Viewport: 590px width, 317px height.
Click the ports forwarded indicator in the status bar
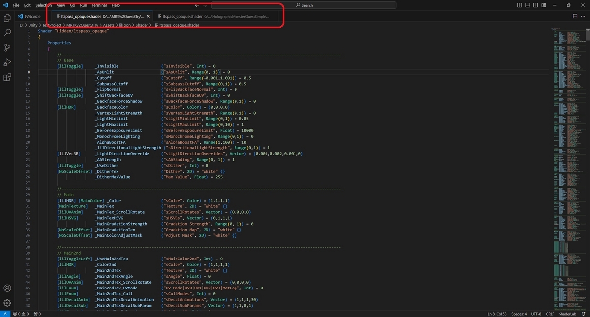click(x=37, y=314)
